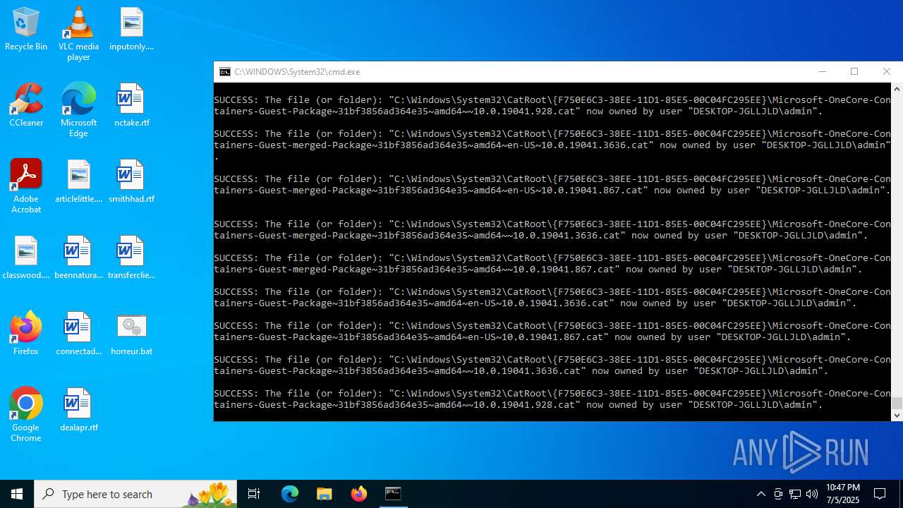Image resolution: width=903 pixels, height=508 pixels.
Task: Select the articlelittle image file
Action: (x=78, y=182)
